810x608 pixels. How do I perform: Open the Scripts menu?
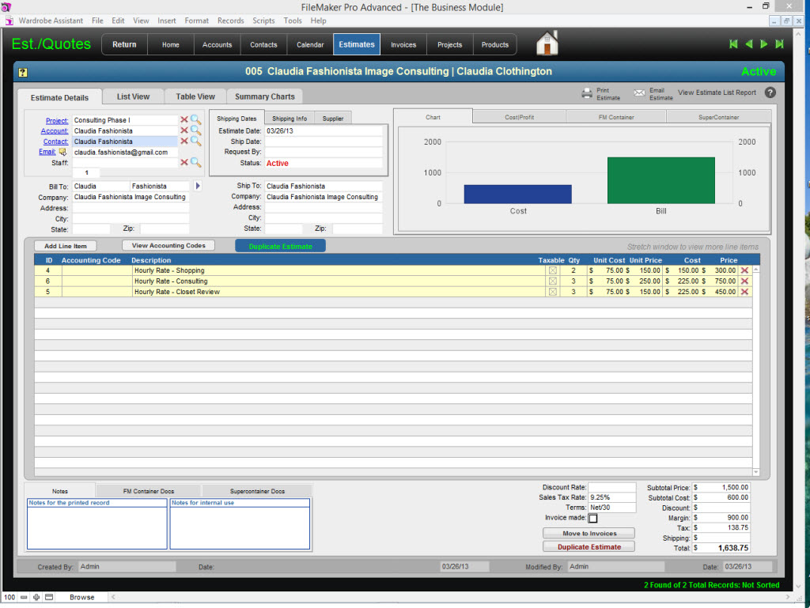(x=263, y=21)
